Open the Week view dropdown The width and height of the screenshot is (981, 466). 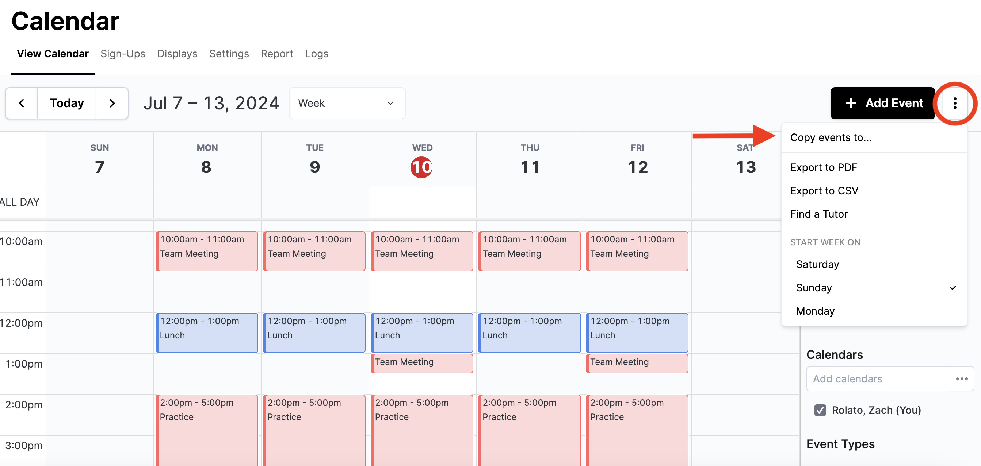347,104
